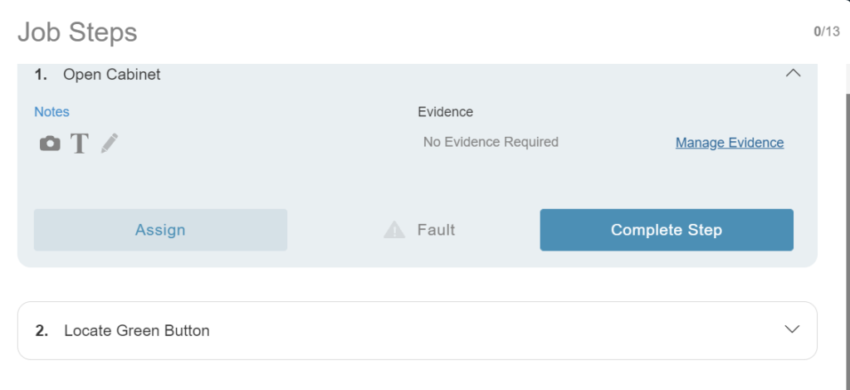Click the Notes section label
The height and width of the screenshot is (390, 850).
pos(51,111)
